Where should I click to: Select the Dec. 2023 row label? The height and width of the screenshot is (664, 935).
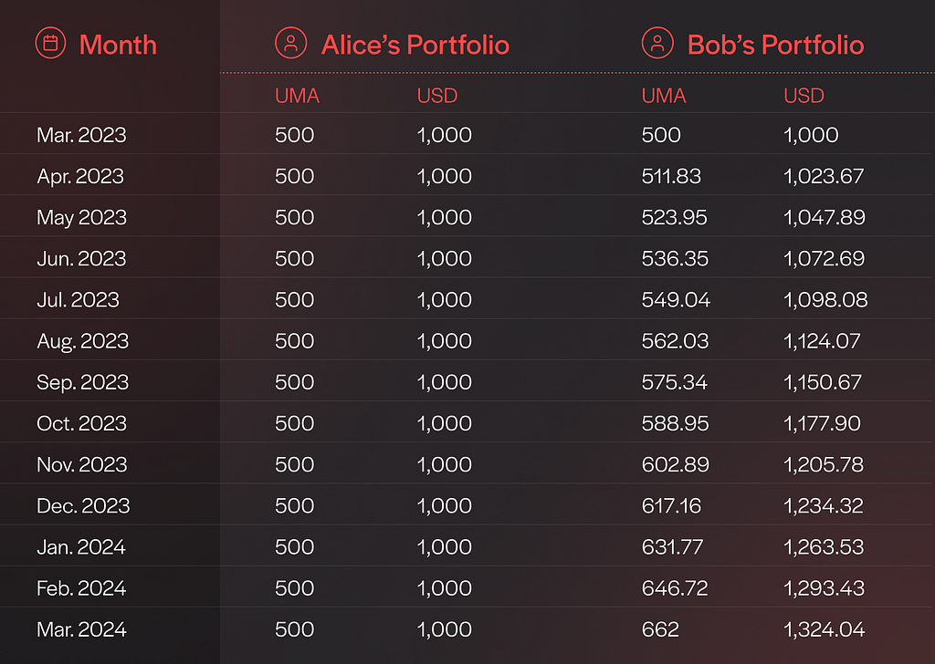click(x=83, y=505)
